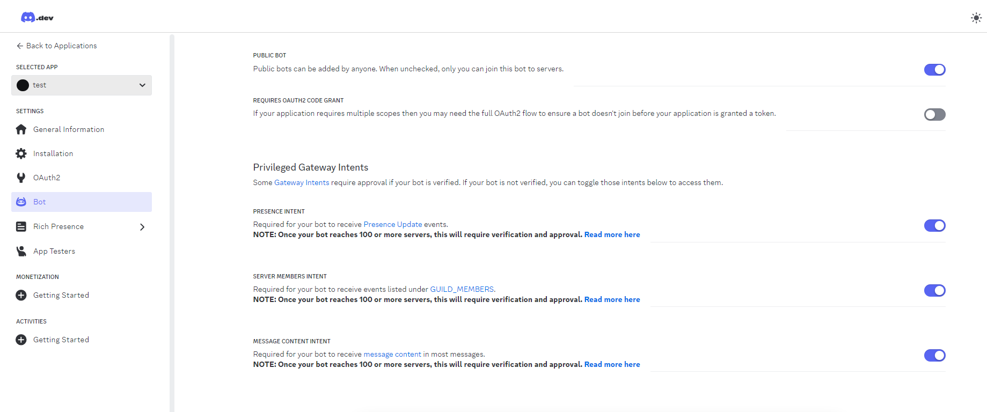Disable the Public Bot toggle

click(934, 70)
